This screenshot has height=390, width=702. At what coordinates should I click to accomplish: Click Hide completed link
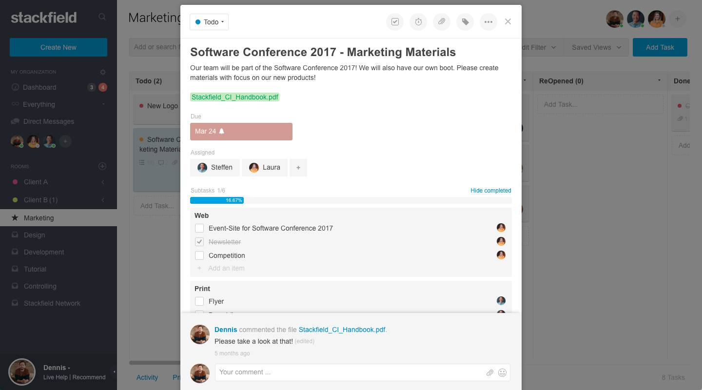pyautogui.click(x=491, y=191)
